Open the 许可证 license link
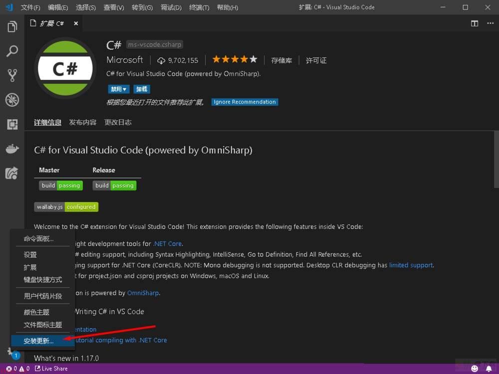 (316, 60)
